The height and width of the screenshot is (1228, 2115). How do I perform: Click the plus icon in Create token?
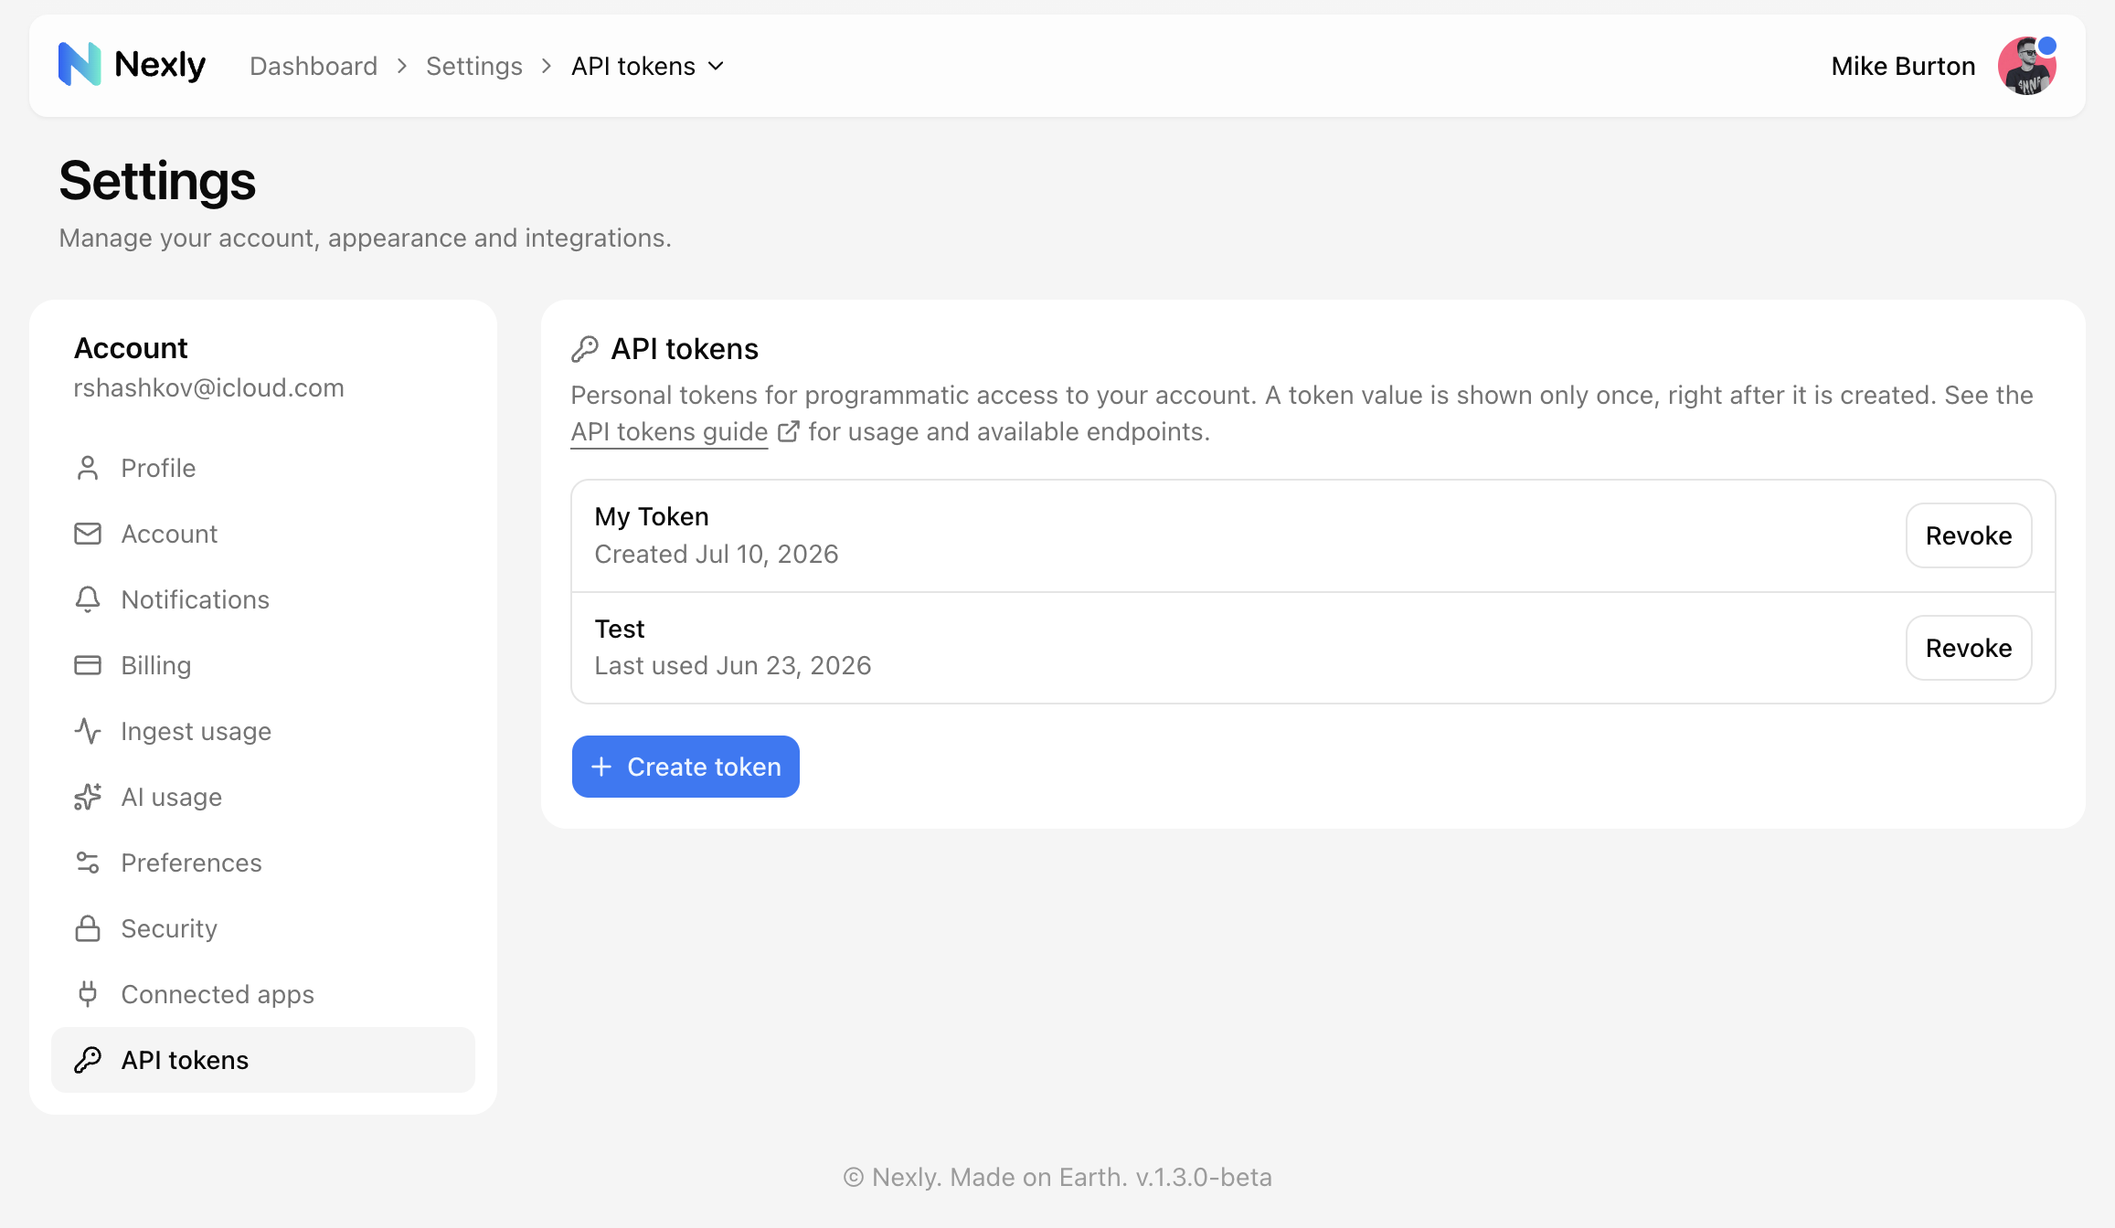click(x=601, y=767)
